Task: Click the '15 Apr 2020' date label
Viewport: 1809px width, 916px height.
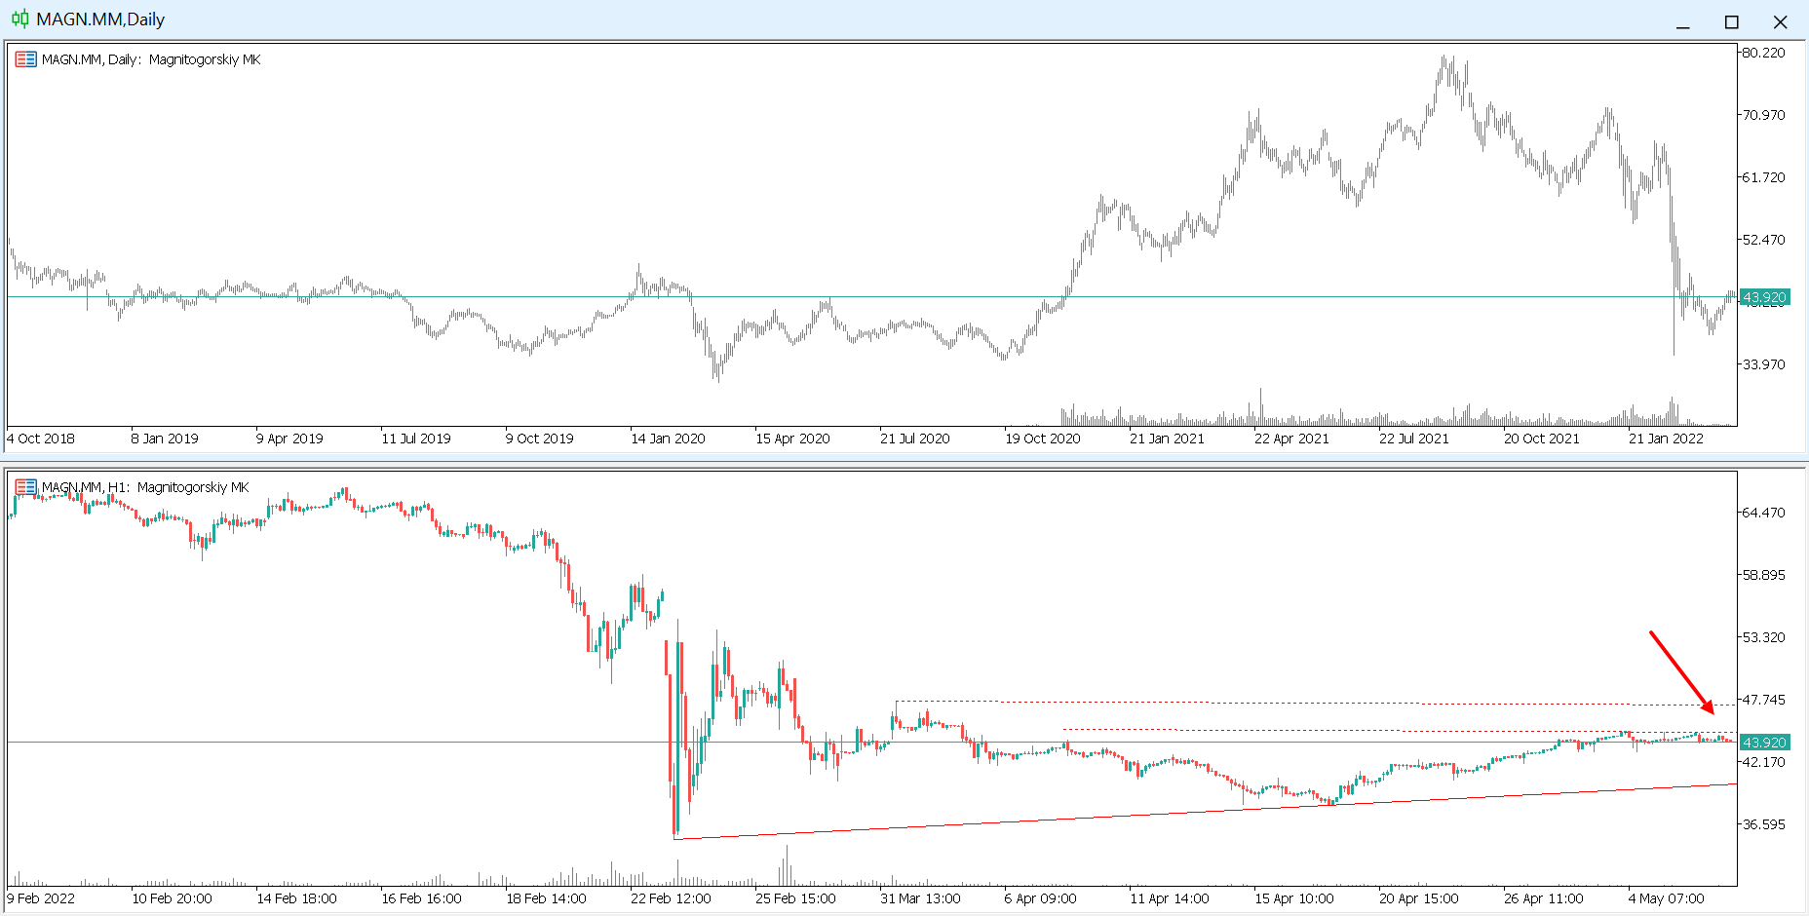Action: [x=792, y=439]
